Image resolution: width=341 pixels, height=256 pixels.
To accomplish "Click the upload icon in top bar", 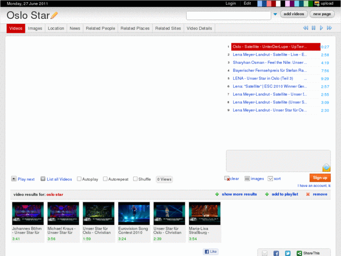I will tap(317, 3).
